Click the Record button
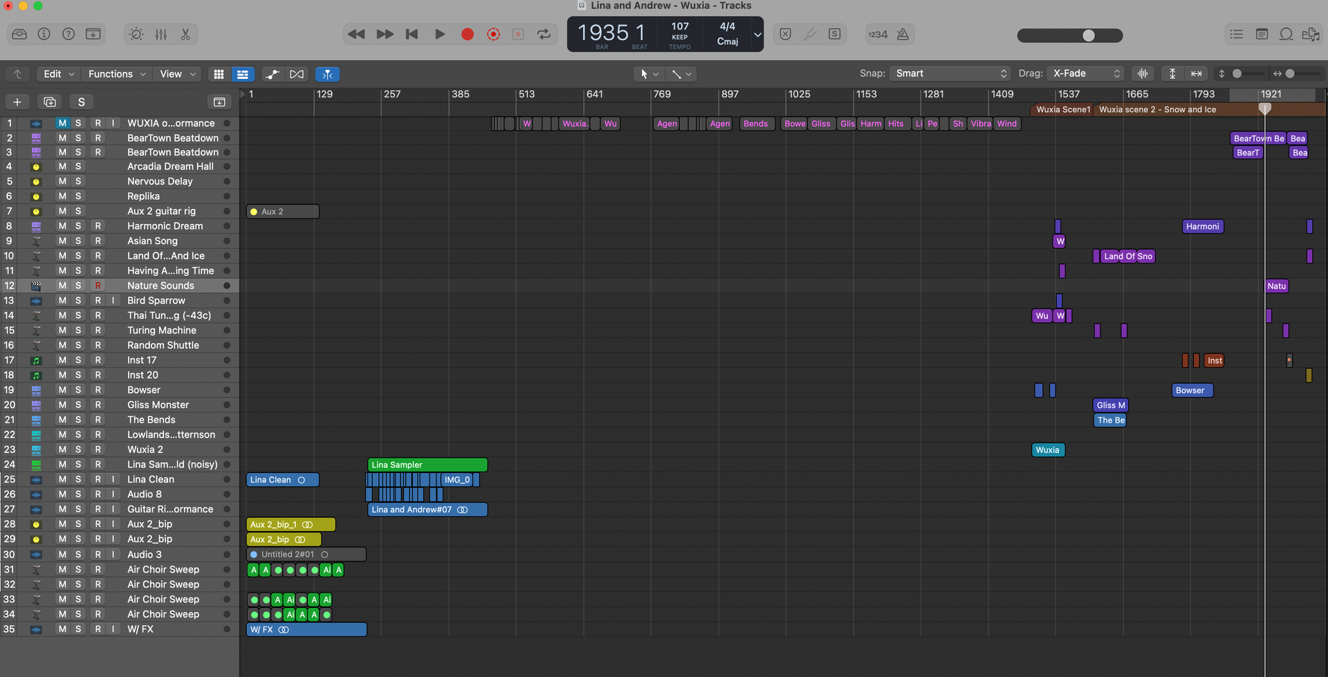1328x677 pixels. [x=468, y=34]
